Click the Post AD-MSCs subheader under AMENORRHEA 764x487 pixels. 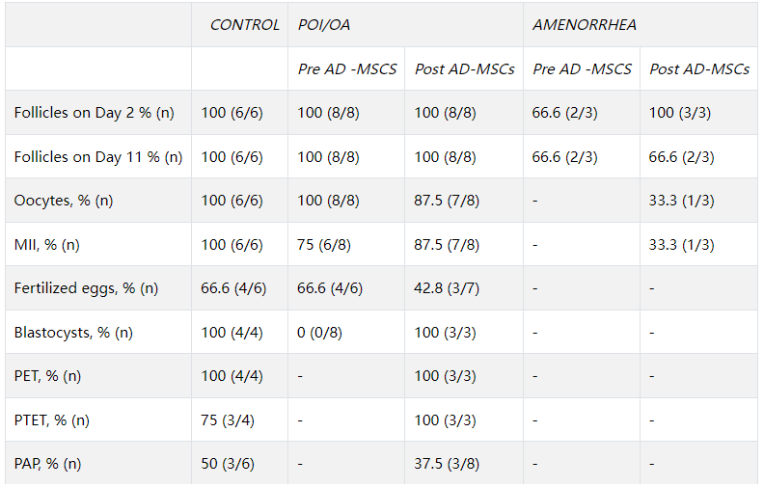click(x=699, y=69)
